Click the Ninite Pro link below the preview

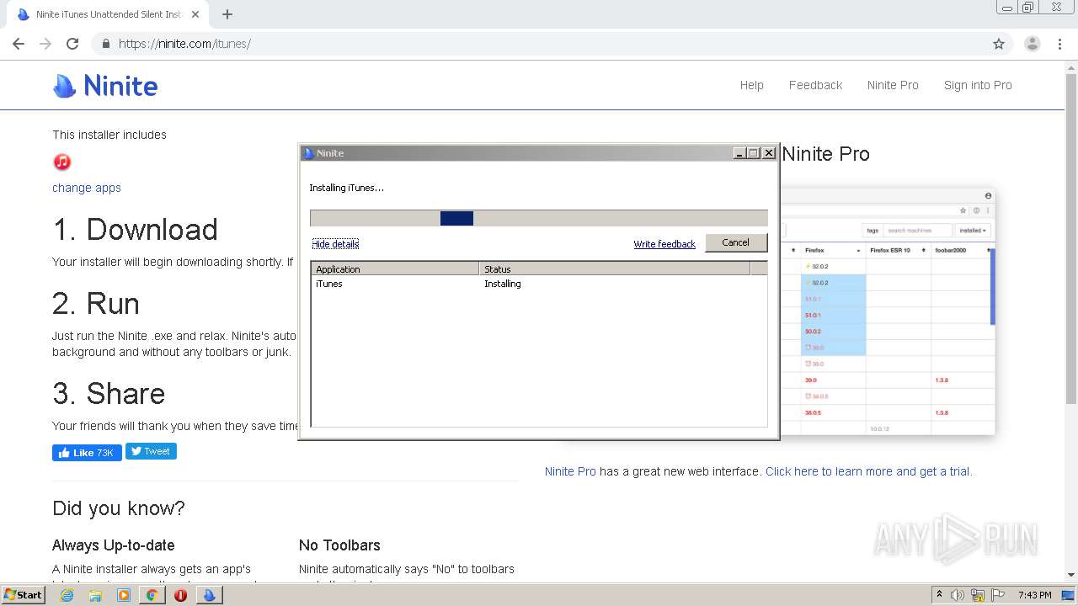coord(570,471)
